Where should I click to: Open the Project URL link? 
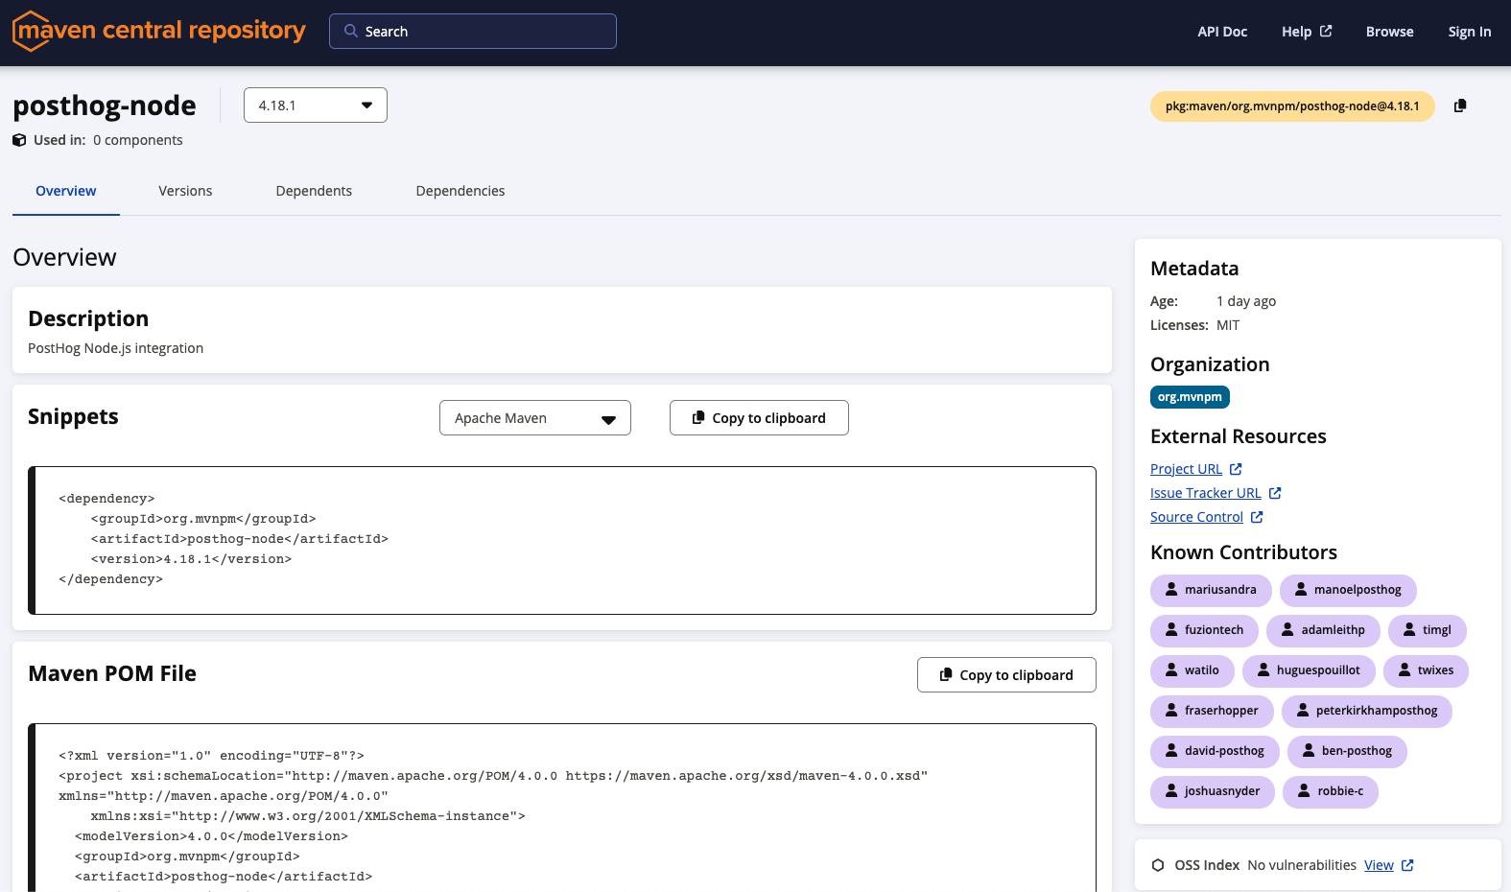tap(1186, 469)
